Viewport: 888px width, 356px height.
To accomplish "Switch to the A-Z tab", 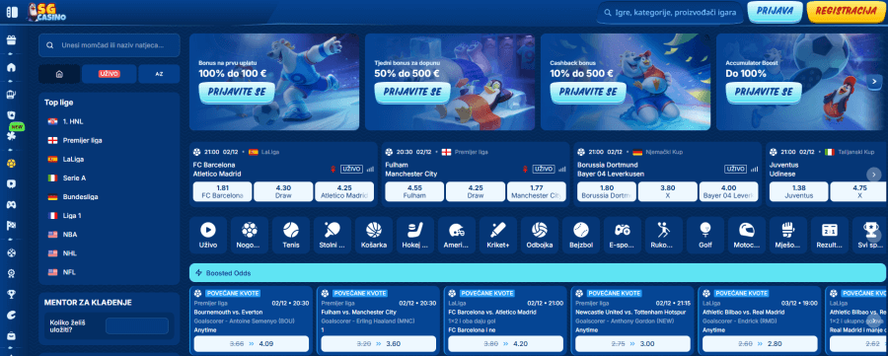I will pyautogui.click(x=159, y=74).
